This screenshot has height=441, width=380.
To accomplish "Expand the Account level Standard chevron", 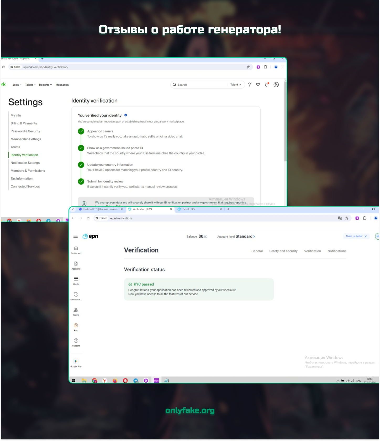I will [254, 236].
